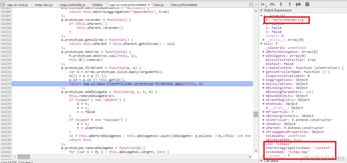The height and width of the screenshot is (163, 347).
Task: Set breakpoint on line number 14224
Action: tap(6, 84)
